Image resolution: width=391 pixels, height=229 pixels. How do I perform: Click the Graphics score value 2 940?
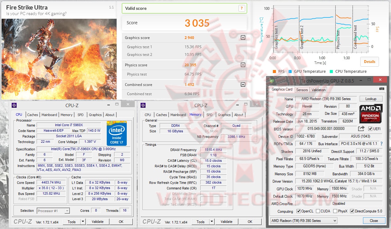click(x=189, y=38)
